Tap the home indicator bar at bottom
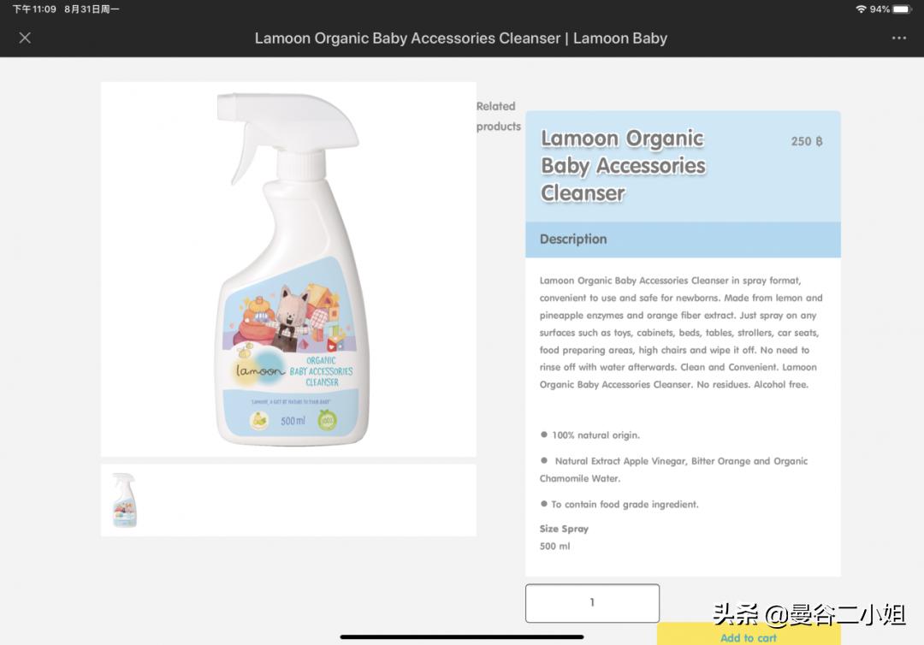The height and width of the screenshot is (645, 924). (x=462, y=636)
